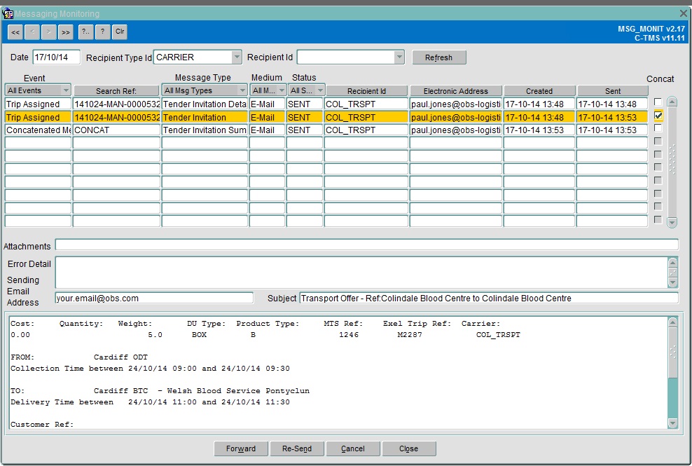Click the Created column header button
Screen dimensions: 692x466
pos(539,91)
